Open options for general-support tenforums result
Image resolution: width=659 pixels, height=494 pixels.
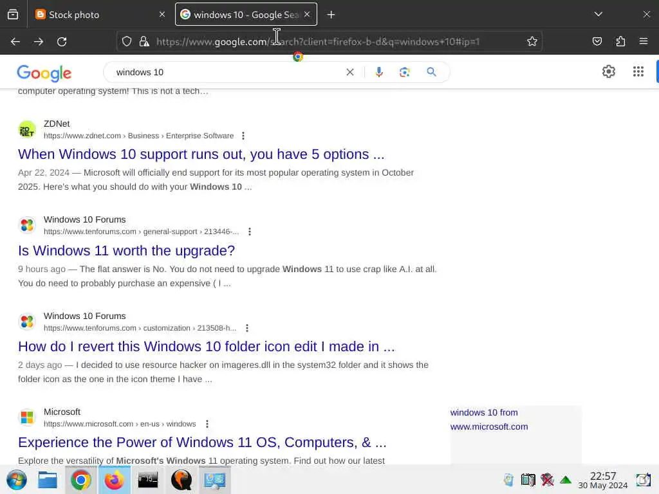coord(250,232)
